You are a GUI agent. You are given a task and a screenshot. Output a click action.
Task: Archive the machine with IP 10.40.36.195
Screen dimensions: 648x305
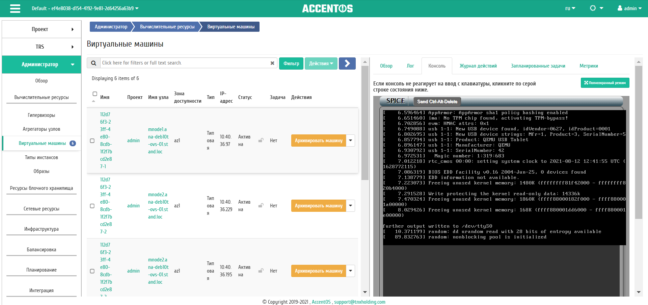[319, 271]
